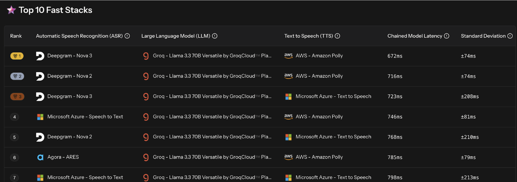Viewport: 517px width, 182px height.
Task: Click the Standard Deviation info icon
Action: click(510, 36)
